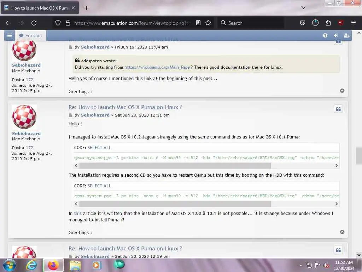The width and height of the screenshot is (362, 272).
Task: Click the page scrollbar up arrow
Action: tap(359, 33)
